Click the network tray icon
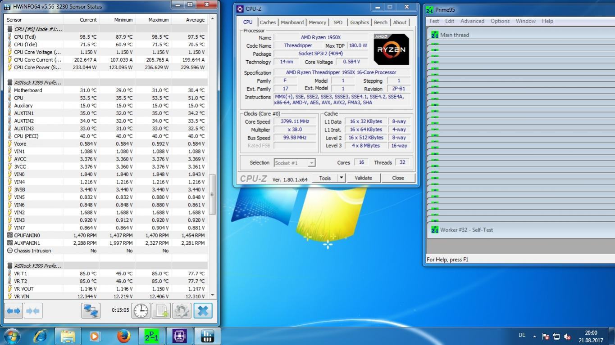Image resolution: width=615 pixels, height=345 pixels. [556, 336]
